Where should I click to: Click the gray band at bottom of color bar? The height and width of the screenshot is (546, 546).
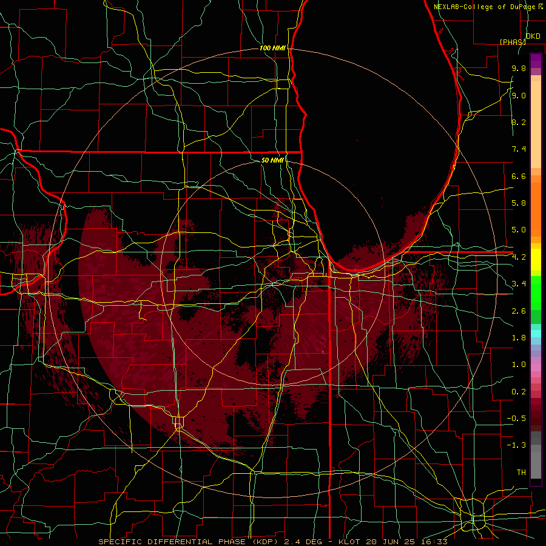tap(536, 456)
